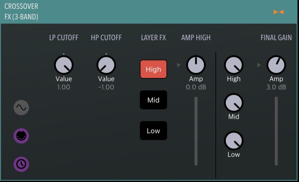The image size is (299, 182).
Task: Select the Mid layer FX button
Action: point(153,100)
